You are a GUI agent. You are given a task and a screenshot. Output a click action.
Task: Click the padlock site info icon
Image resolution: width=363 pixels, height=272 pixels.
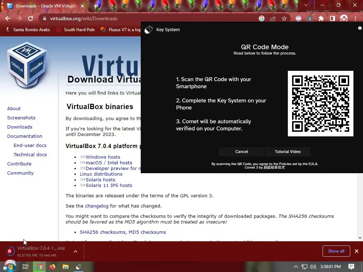pos(45,18)
